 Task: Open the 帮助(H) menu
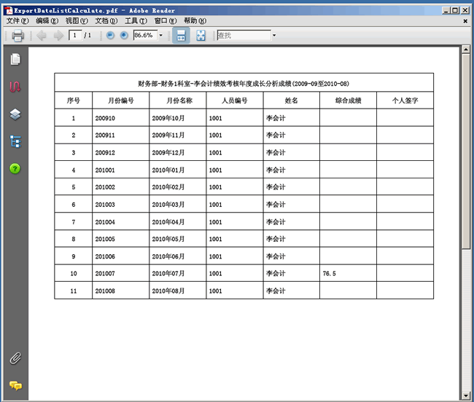(x=195, y=21)
